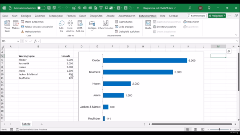Viewport: 240px width, 135px height.
Task: Expand the formula bar
Action: (x=237, y=41)
